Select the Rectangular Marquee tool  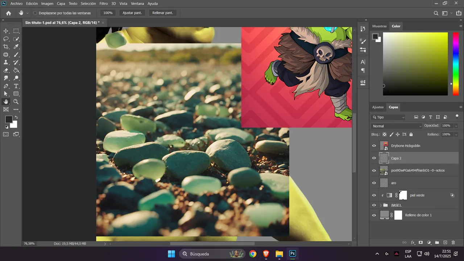[16, 31]
